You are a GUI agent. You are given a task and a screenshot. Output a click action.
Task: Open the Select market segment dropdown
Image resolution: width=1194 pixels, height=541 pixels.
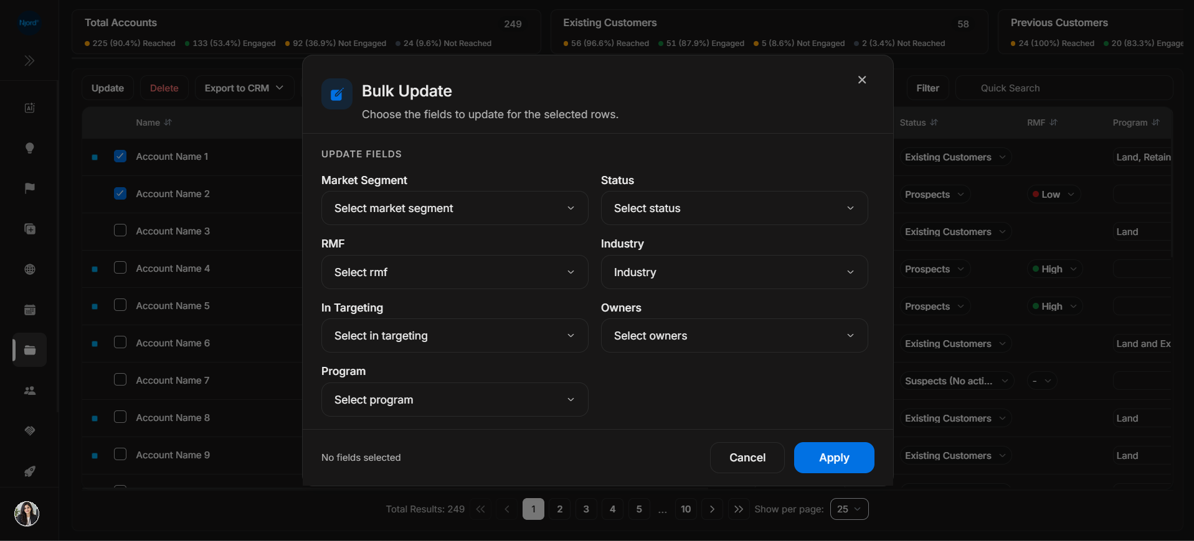[x=455, y=208]
